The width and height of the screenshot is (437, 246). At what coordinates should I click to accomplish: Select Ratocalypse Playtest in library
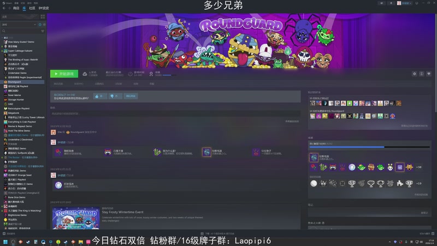pyautogui.click(x=19, y=108)
